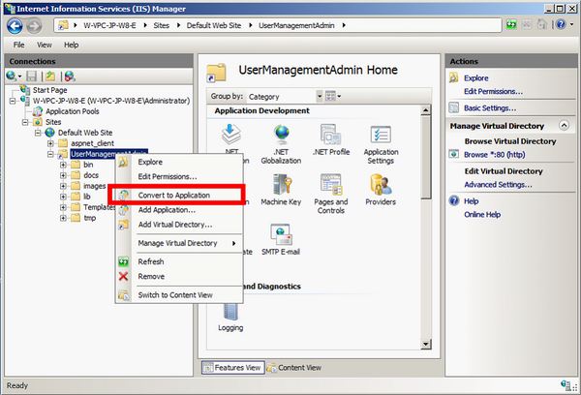Click Default Web Site in address breadcrumb
The image size is (581, 395).
pyautogui.click(x=214, y=25)
